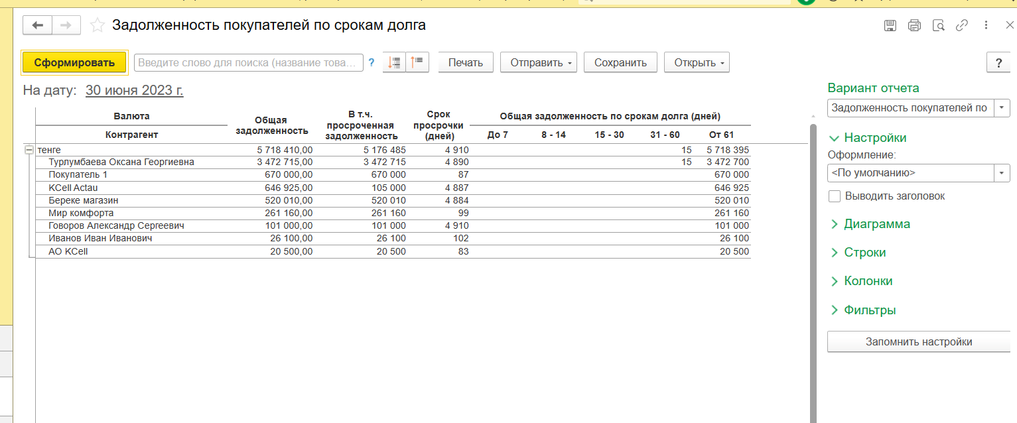Click the report date '30 июня 2023 г.'

[134, 90]
